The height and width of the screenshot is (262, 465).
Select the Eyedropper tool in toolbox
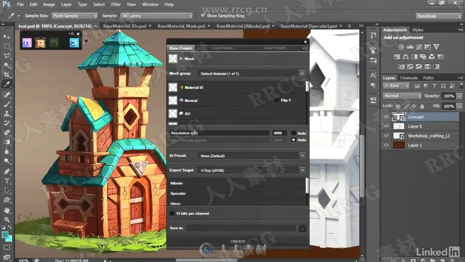tap(7, 84)
